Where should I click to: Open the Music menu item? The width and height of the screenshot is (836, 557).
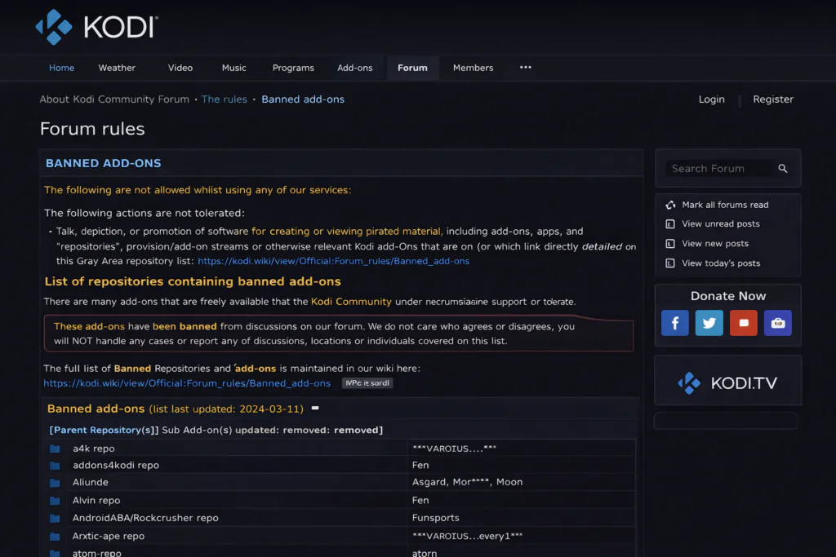tap(233, 68)
